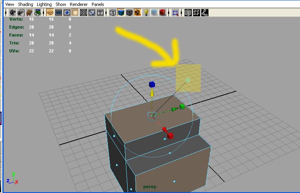This screenshot has height=193, width=300.
Task: Collapse toolbar handle before the X-Ray icon
Action: point(182,13)
